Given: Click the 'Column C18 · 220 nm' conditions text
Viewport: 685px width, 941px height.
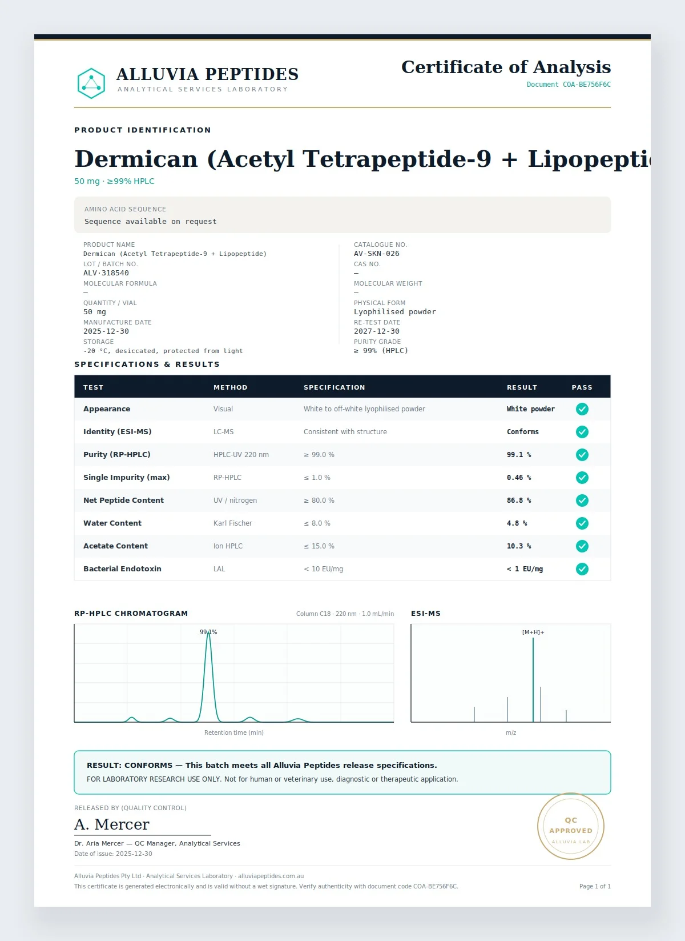Looking at the screenshot, I should [x=345, y=614].
